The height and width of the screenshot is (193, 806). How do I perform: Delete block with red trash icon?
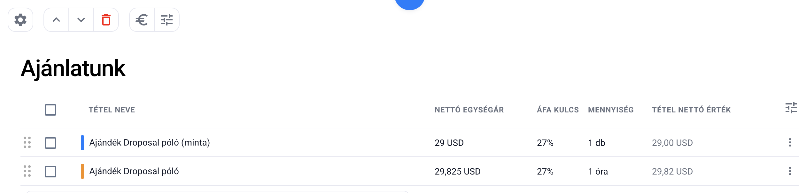pos(106,20)
